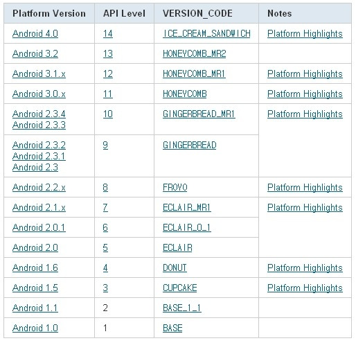This screenshot has width=356, height=343.
Task: Click the ICE_CREAM_SANDWICH version code link
Action: click(206, 34)
